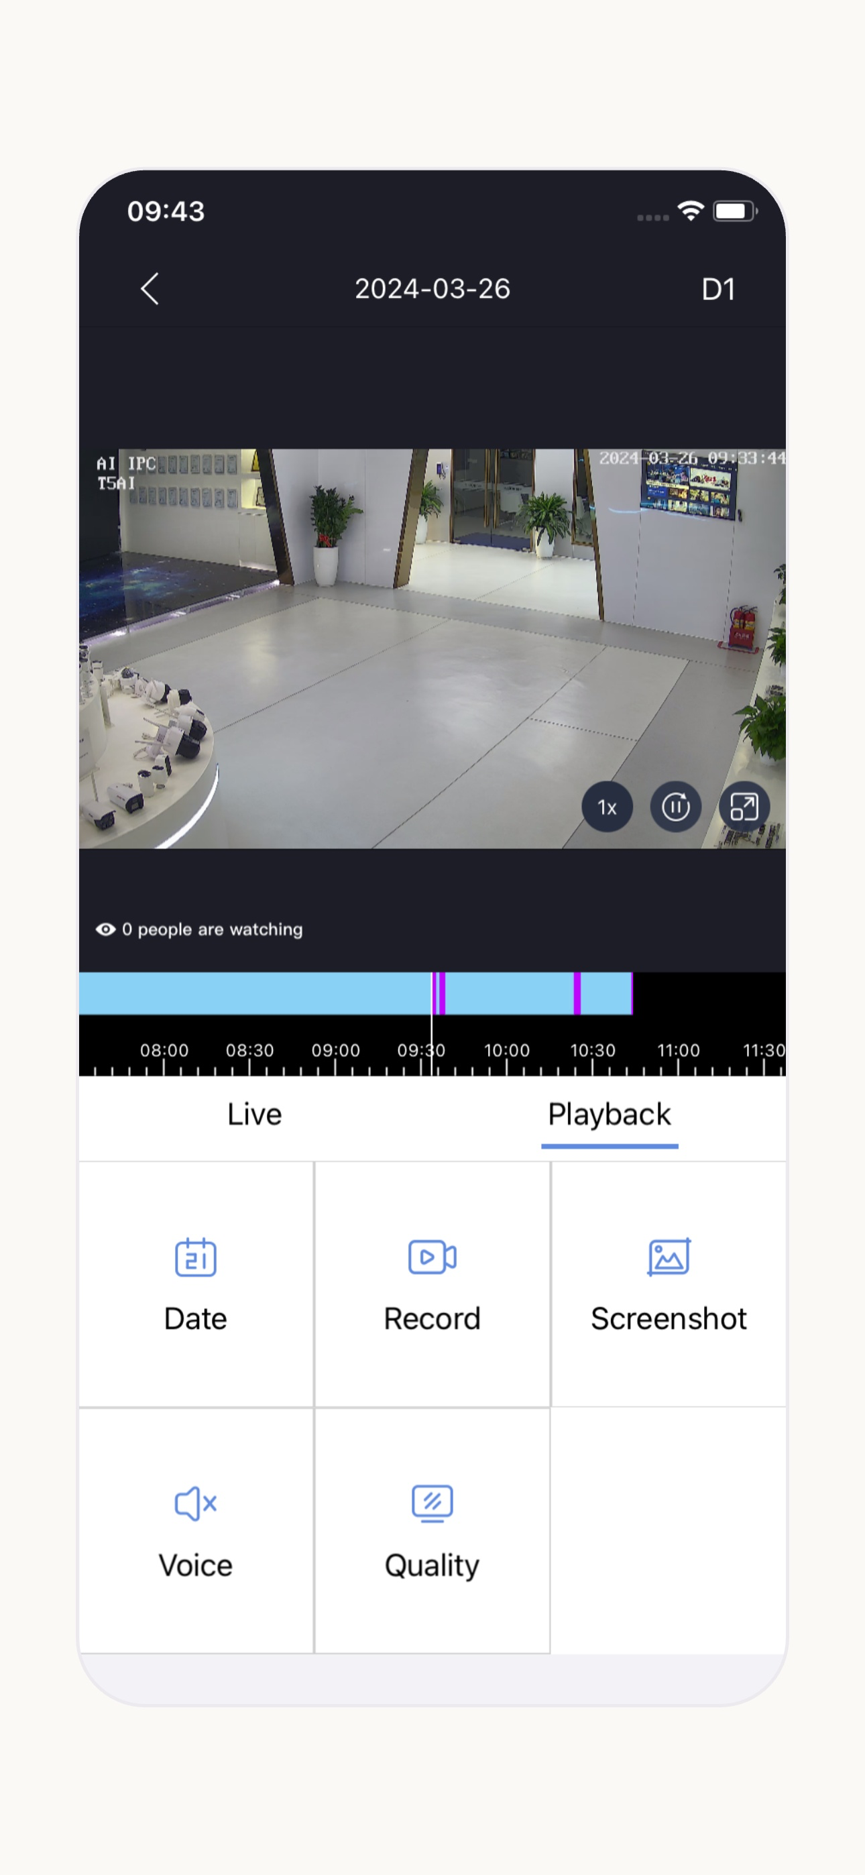Open the Quality settings
Viewport: 865px width, 1875px height.
432,1532
